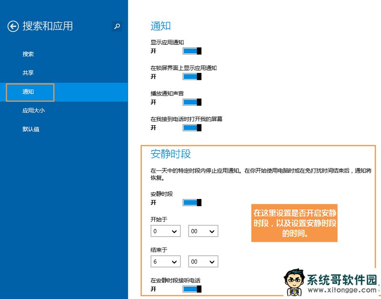Open the 结束于 minutes dropdown

click(x=203, y=262)
